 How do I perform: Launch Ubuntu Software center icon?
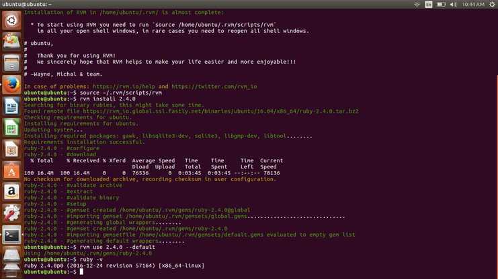click(11, 170)
